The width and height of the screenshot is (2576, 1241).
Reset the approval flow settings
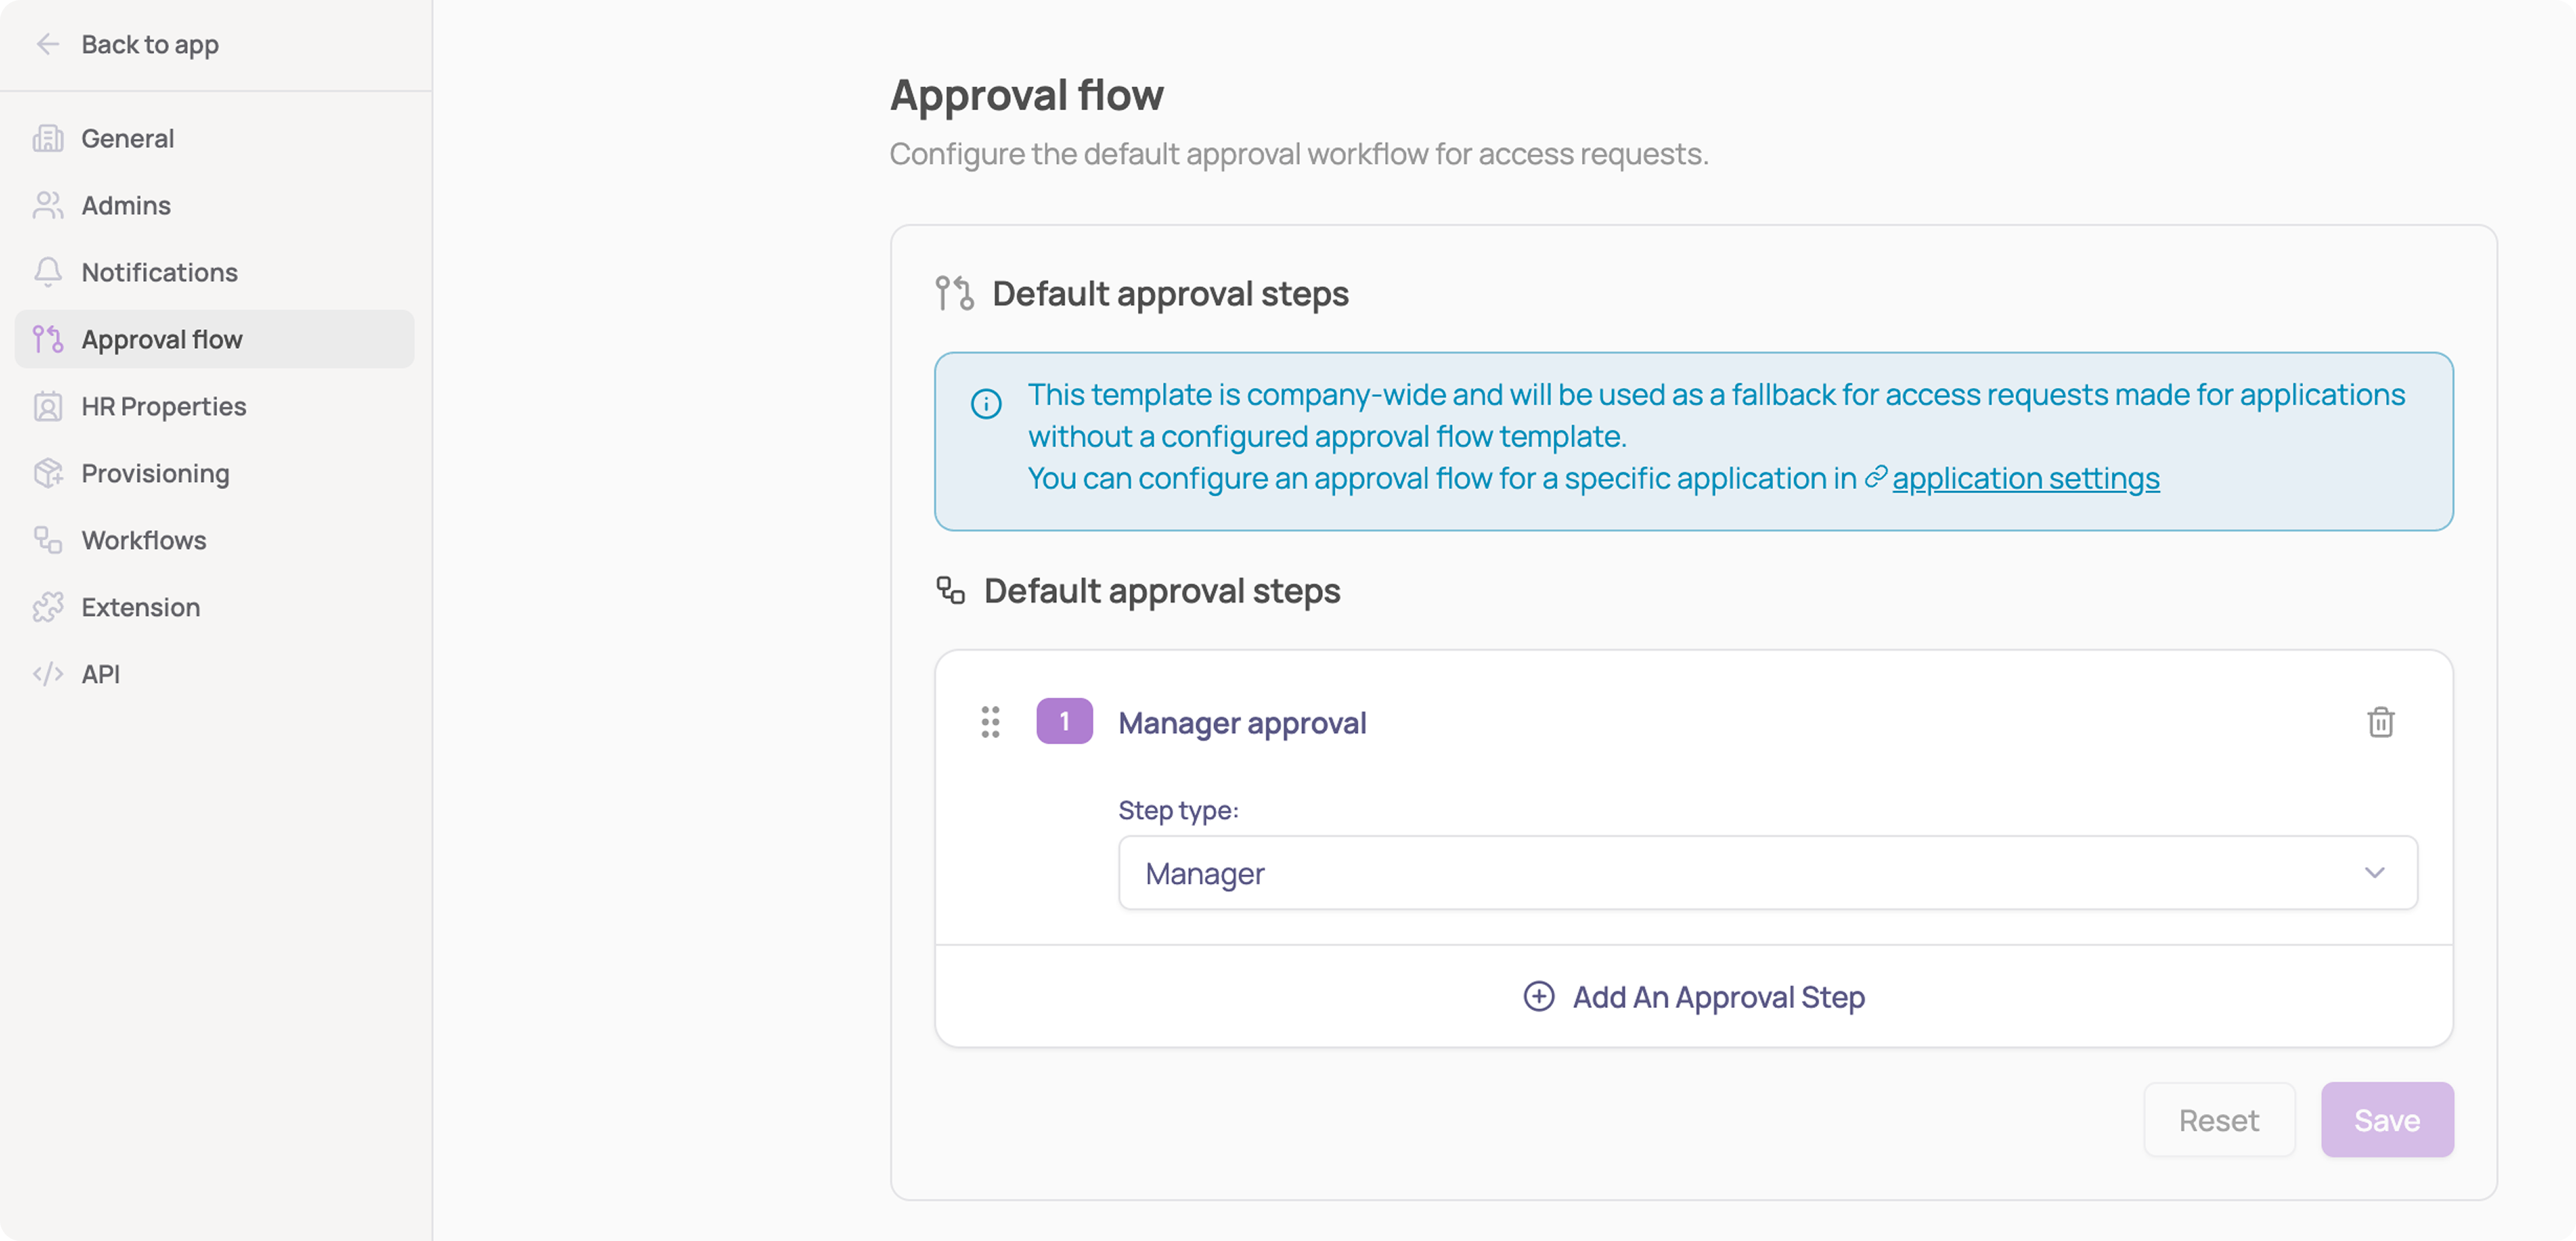click(x=2218, y=1119)
